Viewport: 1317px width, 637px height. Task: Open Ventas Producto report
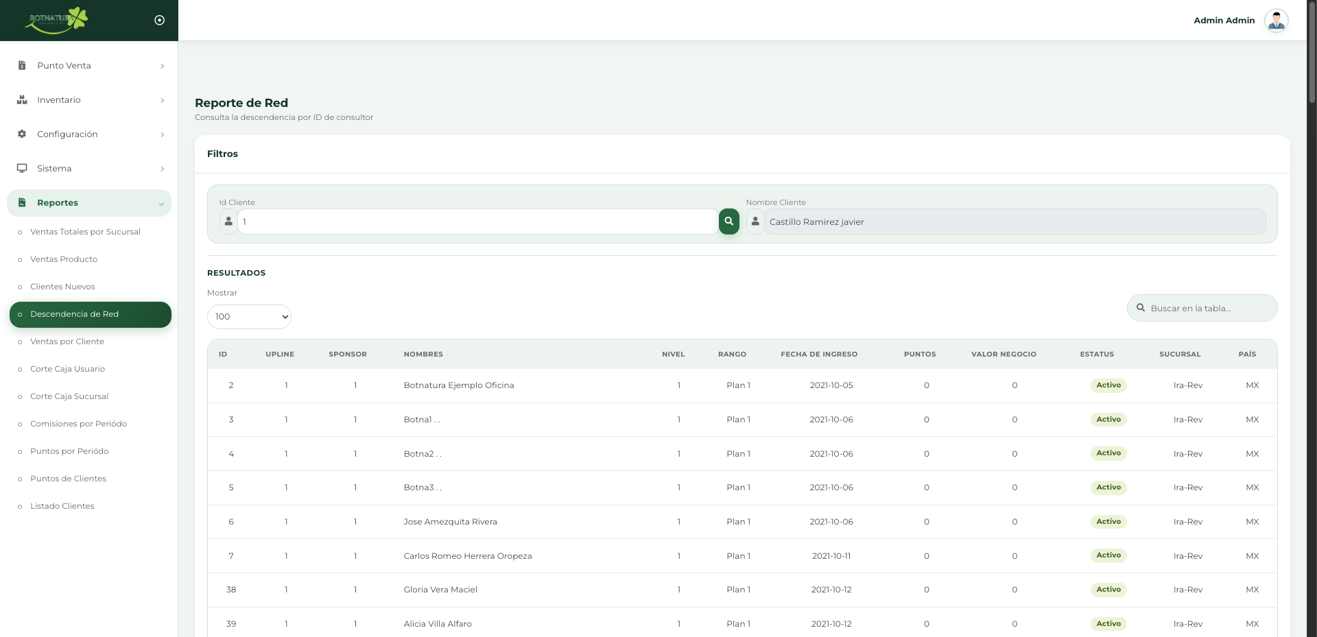pos(64,259)
